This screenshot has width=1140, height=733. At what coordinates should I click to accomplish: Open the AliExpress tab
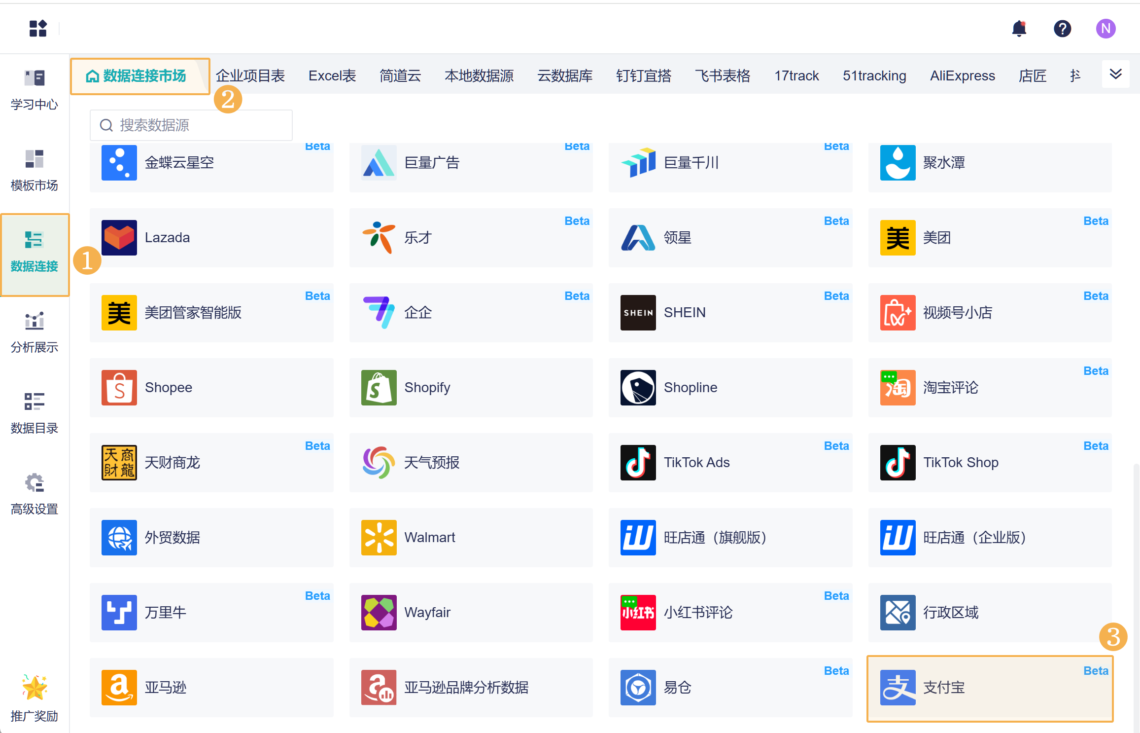point(962,76)
